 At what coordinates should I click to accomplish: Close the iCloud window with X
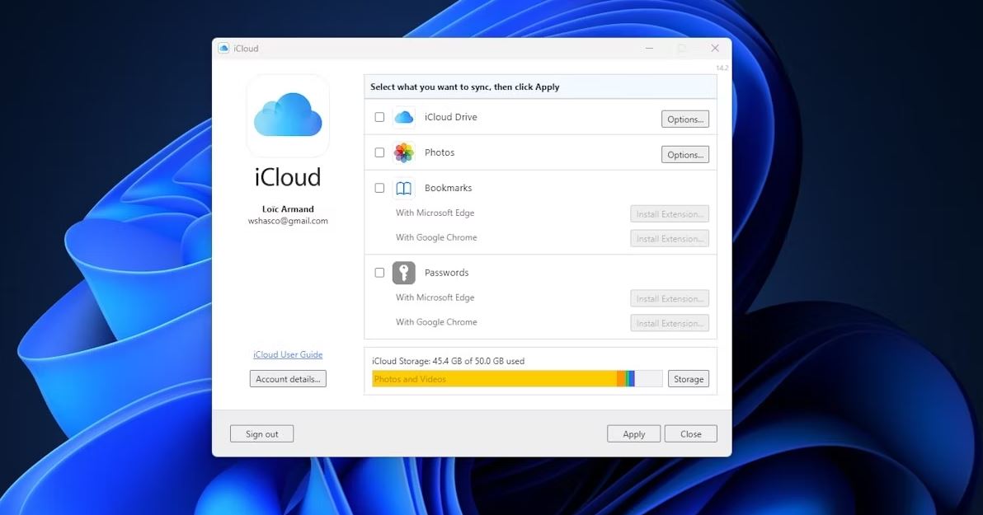[715, 49]
